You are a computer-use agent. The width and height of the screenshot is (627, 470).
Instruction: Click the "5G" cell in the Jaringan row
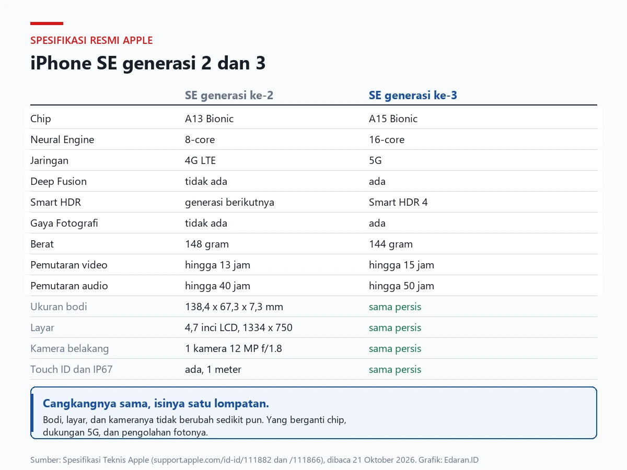click(x=375, y=160)
